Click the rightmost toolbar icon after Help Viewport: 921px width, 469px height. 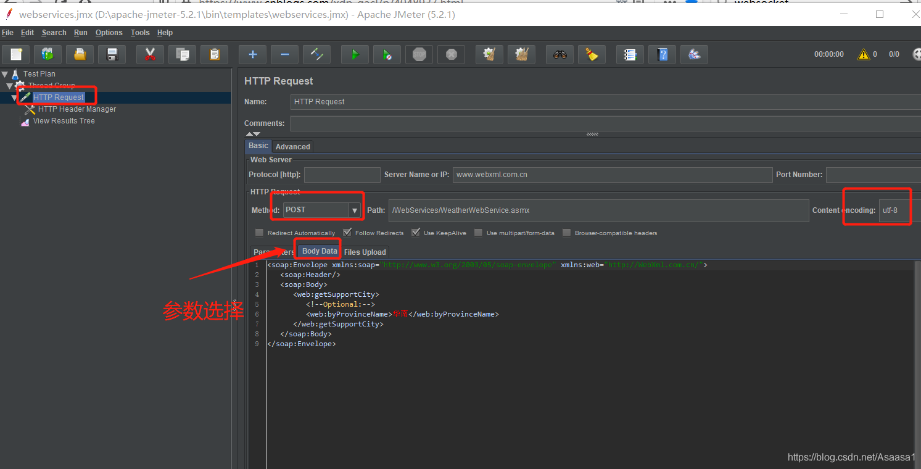(x=695, y=54)
